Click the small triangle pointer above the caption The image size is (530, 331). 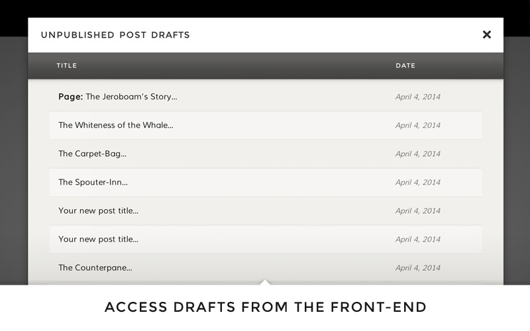click(265, 283)
